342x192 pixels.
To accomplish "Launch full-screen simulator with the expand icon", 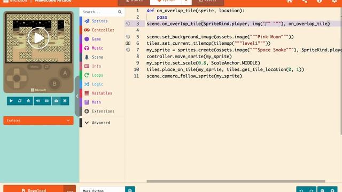I will [65, 101].
